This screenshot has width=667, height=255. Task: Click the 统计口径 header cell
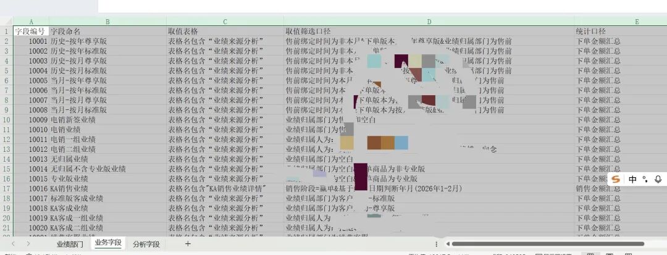pyautogui.click(x=621, y=31)
